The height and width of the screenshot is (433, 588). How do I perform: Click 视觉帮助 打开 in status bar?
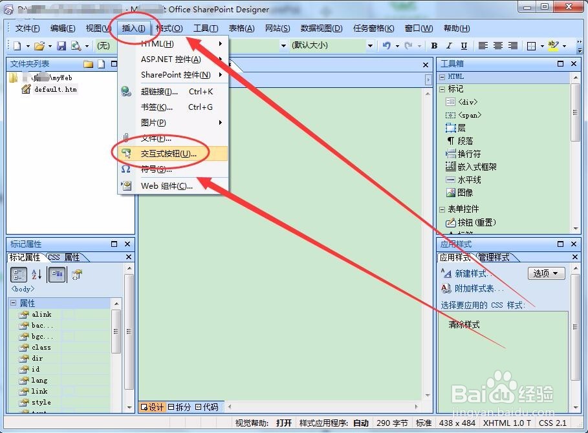(x=263, y=423)
